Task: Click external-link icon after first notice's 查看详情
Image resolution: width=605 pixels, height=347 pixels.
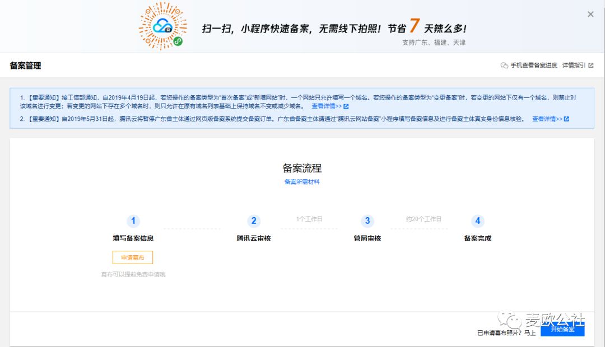Action: coord(346,106)
